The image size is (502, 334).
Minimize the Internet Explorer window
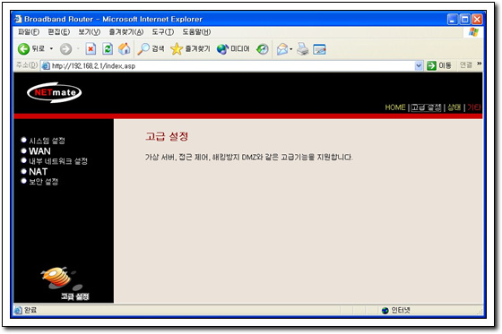[x=453, y=19]
